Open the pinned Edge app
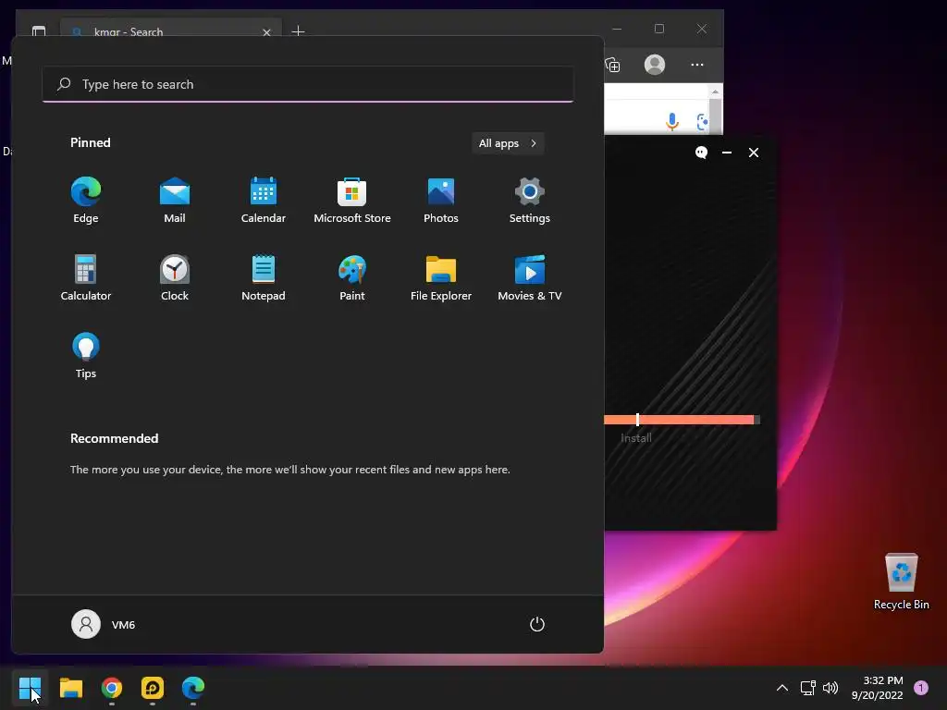This screenshot has width=947, height=710. tap(86, 200)
